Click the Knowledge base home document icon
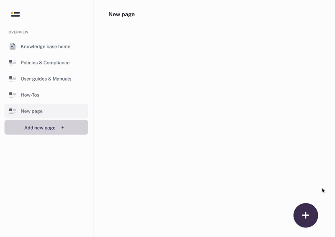335x237 pixels. click(x=13, y=46)
